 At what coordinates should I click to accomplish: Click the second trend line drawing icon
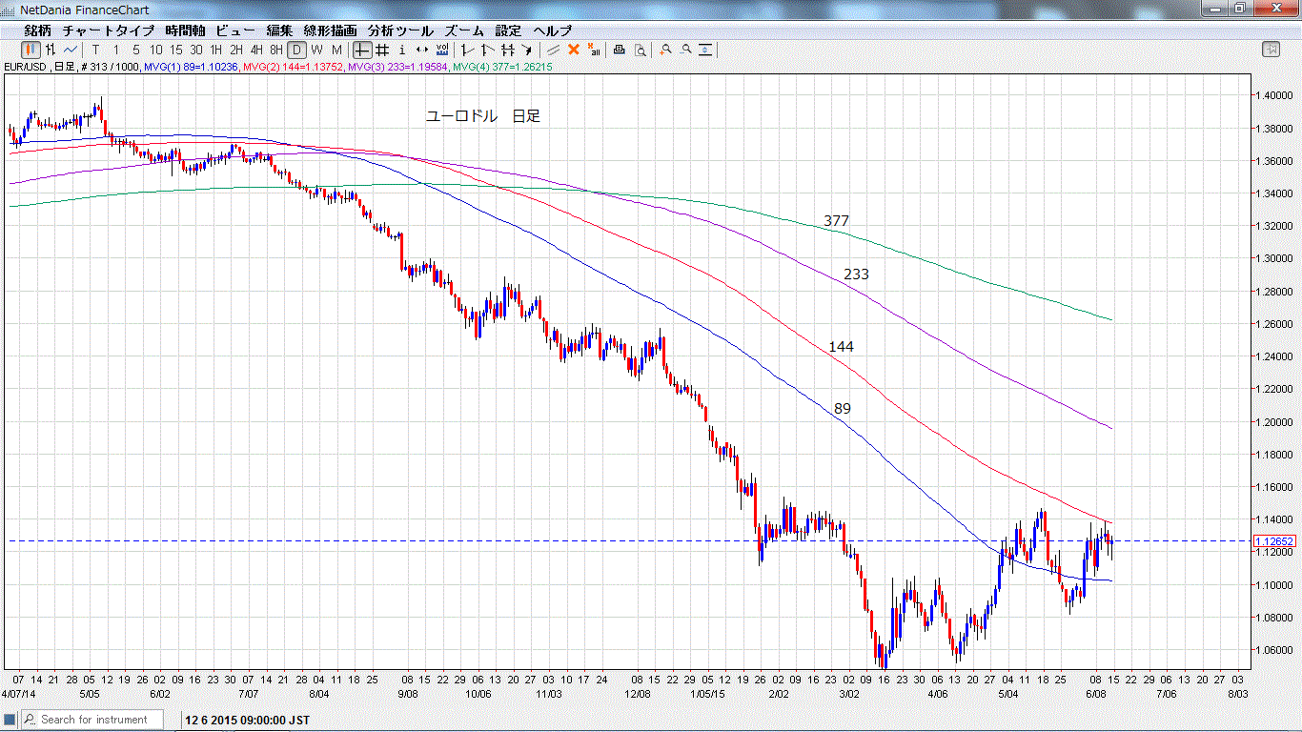487,50
